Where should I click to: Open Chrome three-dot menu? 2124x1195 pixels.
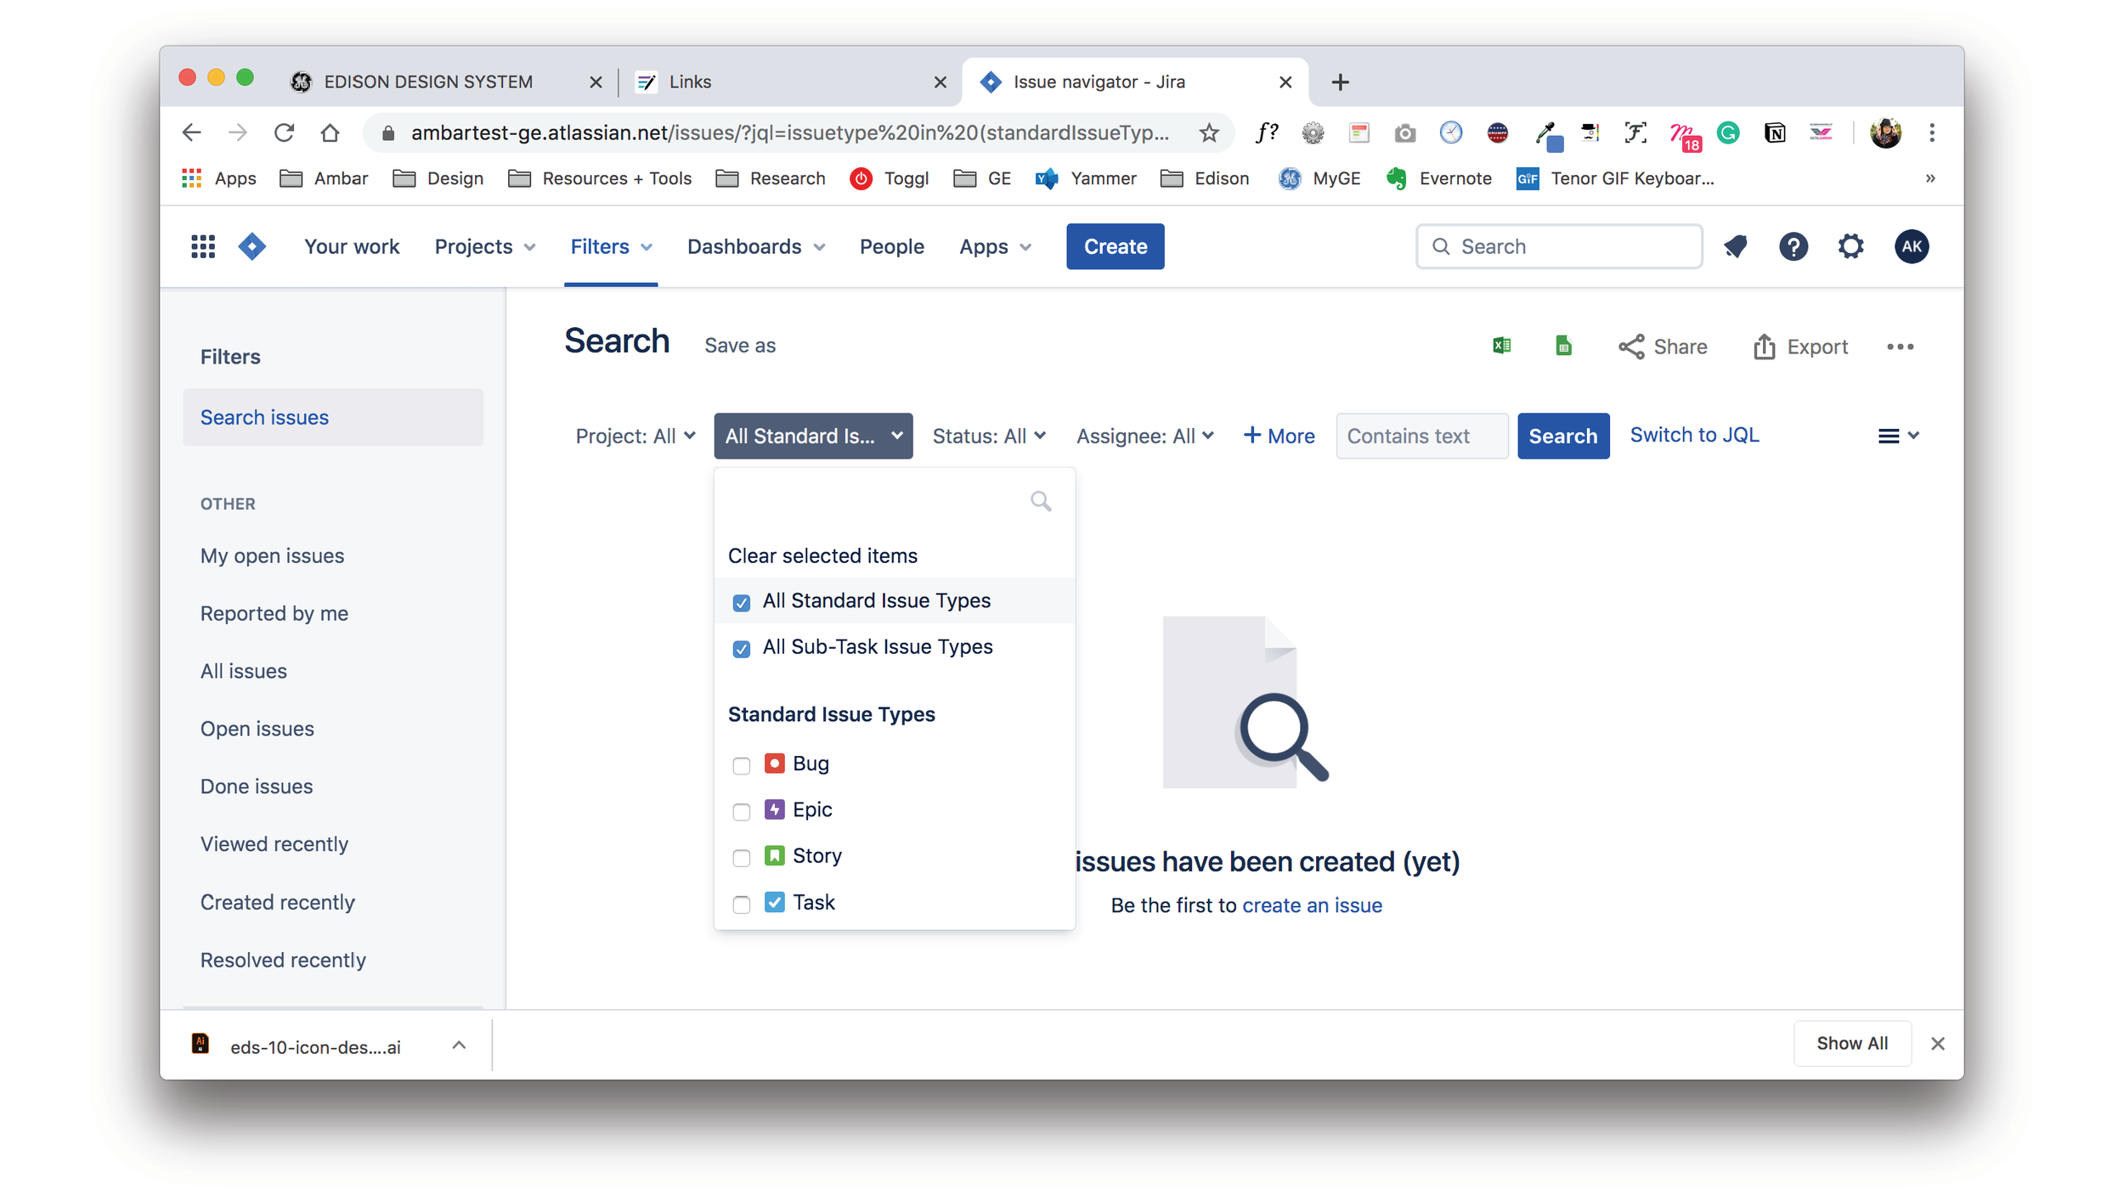coord(1932,132)
